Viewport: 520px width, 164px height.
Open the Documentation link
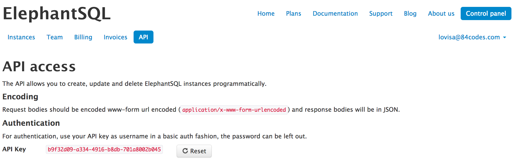coord(335,13)
